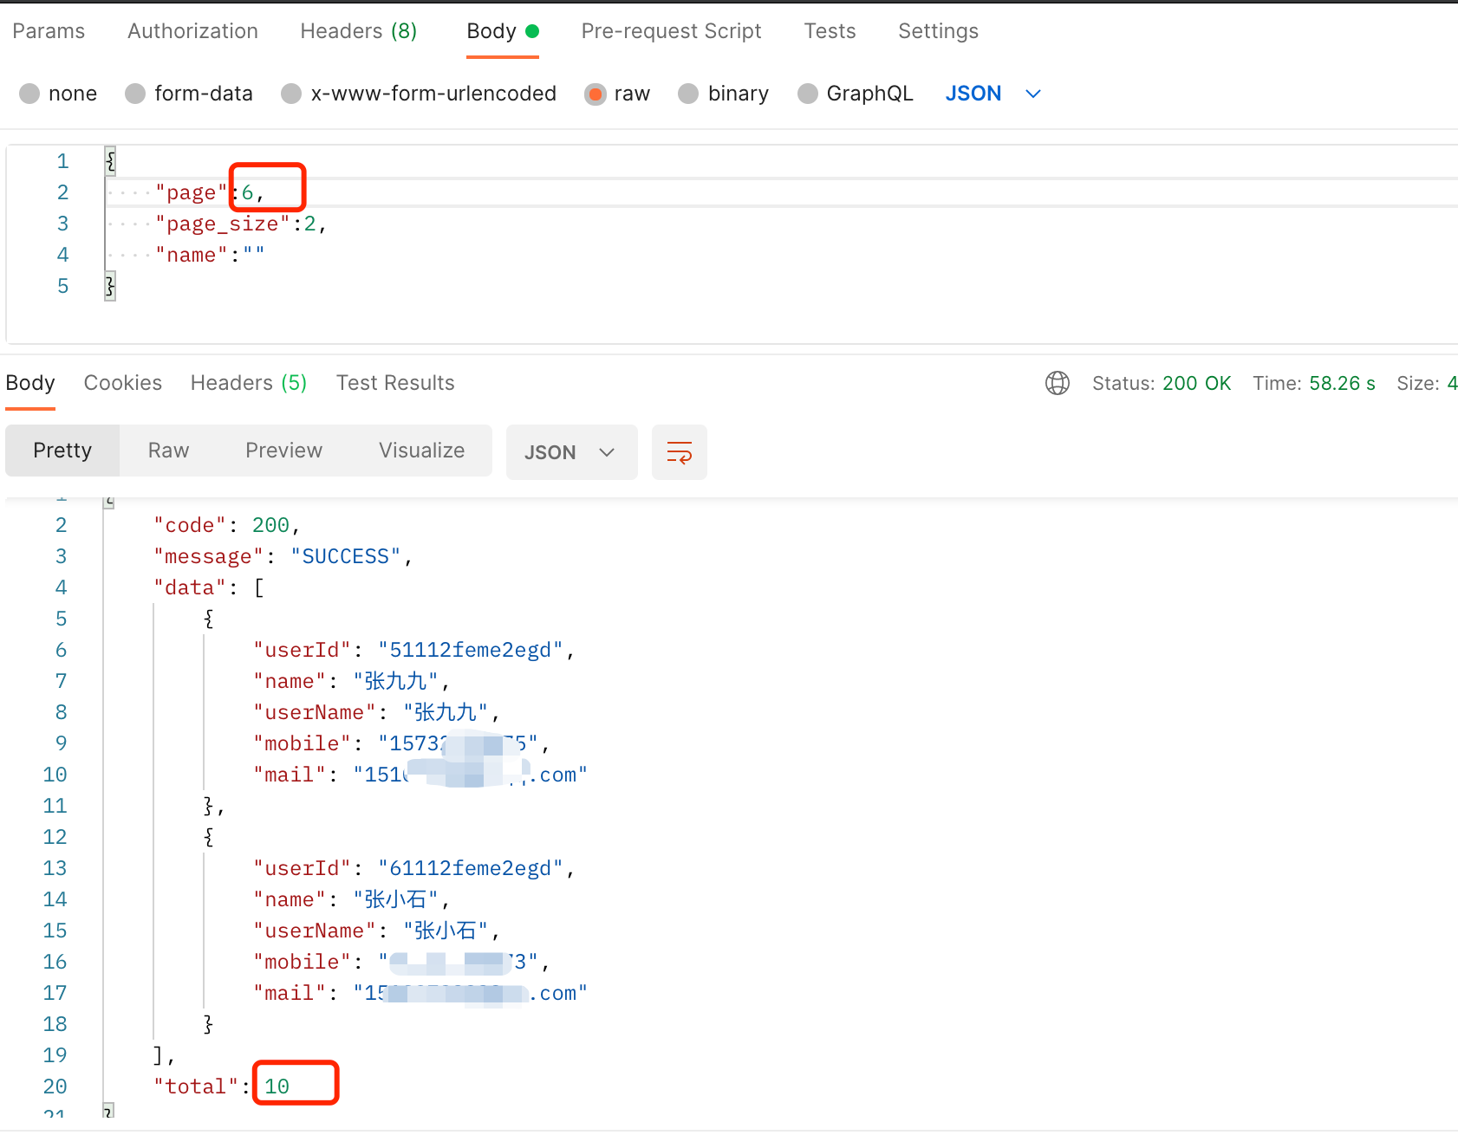This screenshot has width=1458, height=1135.
Task: Open the response Headers (5) tab
Action: [x=249, y=383]
